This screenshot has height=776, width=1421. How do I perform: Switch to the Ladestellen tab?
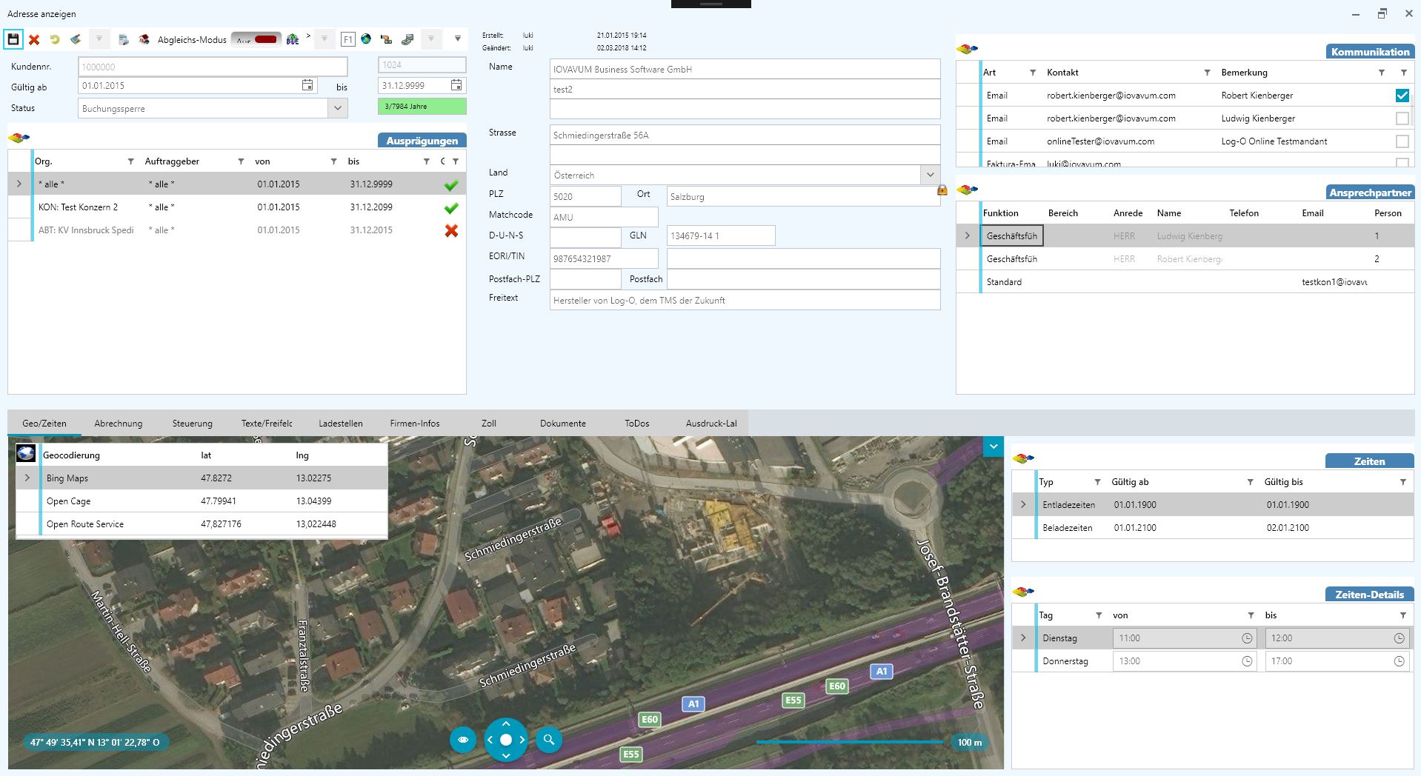pyautogui.click(x=341, y=424)
